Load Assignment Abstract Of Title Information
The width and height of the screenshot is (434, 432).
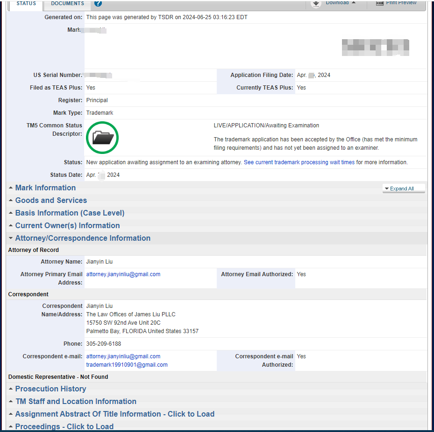click(x=115, y=414)
